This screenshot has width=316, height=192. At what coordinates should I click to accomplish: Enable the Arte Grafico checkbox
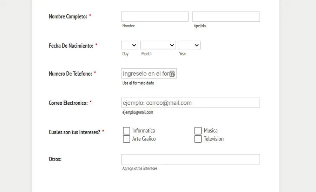[126, 139]
